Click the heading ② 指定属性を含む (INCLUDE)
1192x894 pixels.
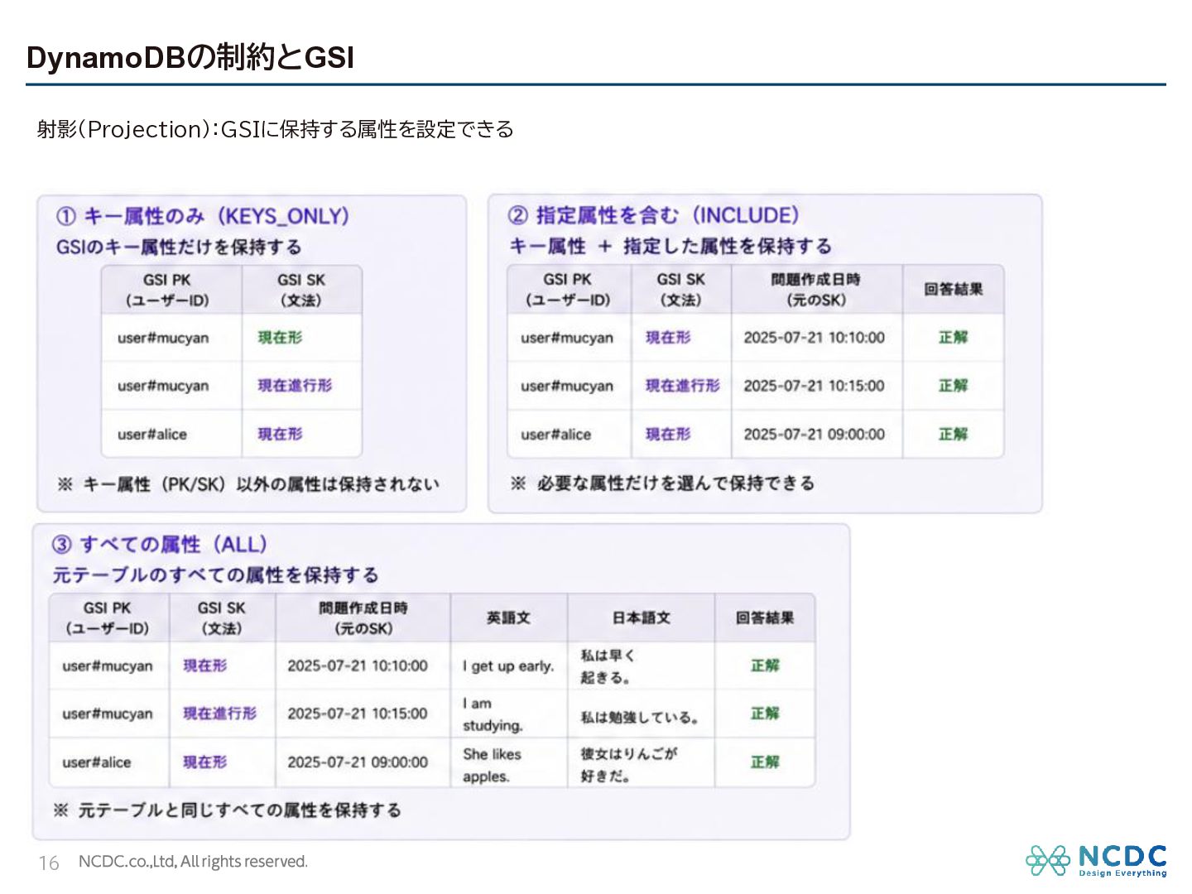[654, 215]
